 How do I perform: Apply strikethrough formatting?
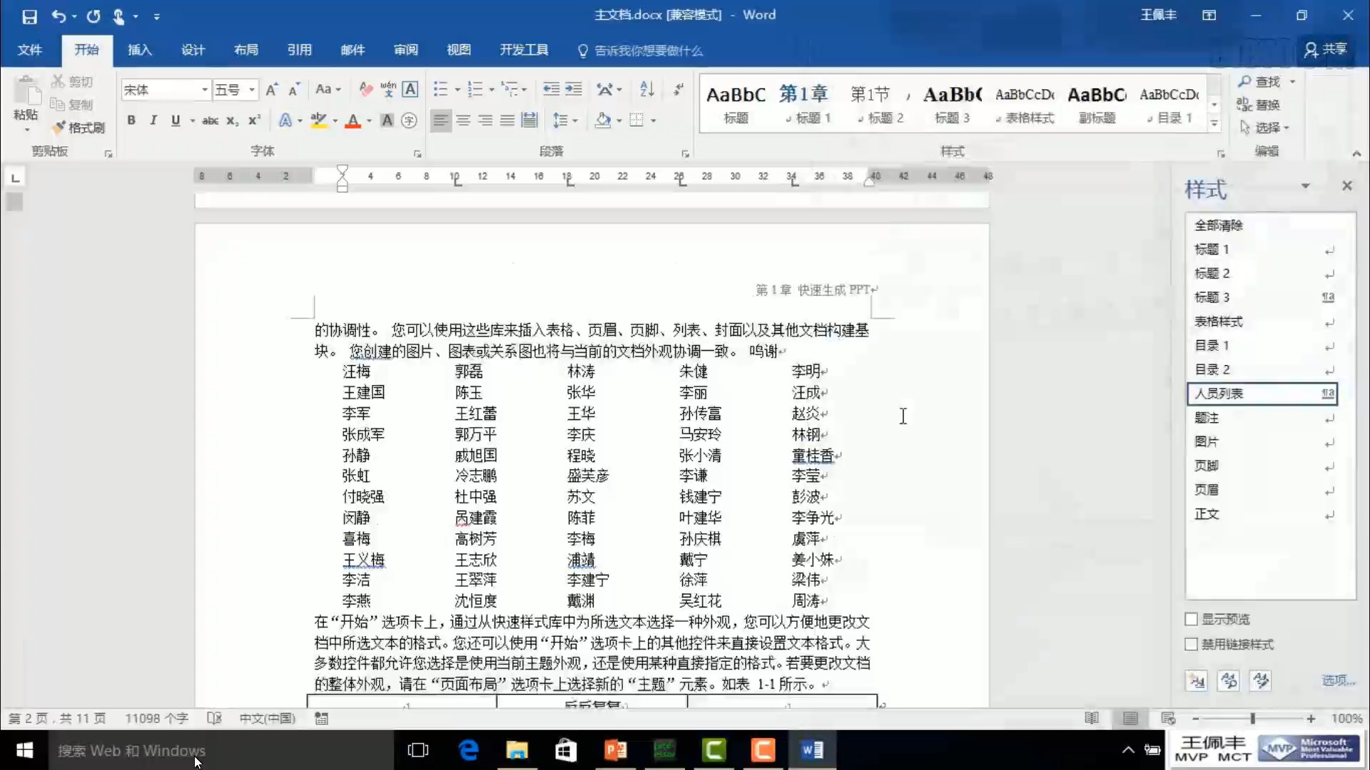coord(210,120)
